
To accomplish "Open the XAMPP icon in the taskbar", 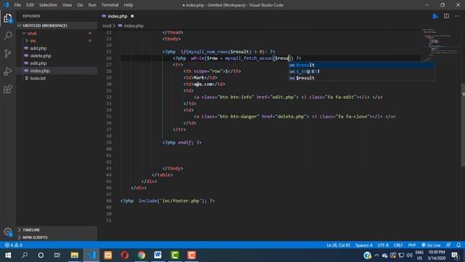I will (x=108, y=255).
